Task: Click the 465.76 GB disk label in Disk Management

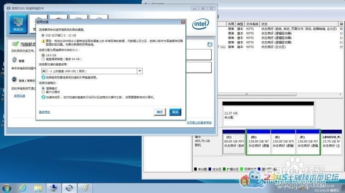Action: [x=202, y=141]
